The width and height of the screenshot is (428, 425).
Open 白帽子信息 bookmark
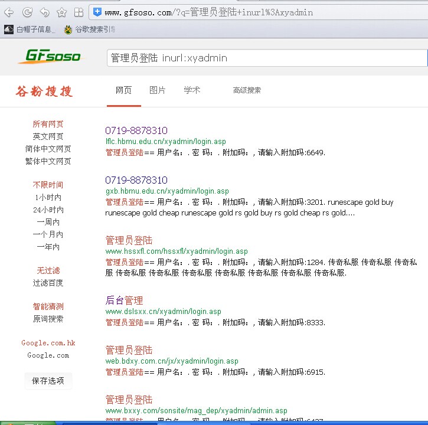click(30, 29)
